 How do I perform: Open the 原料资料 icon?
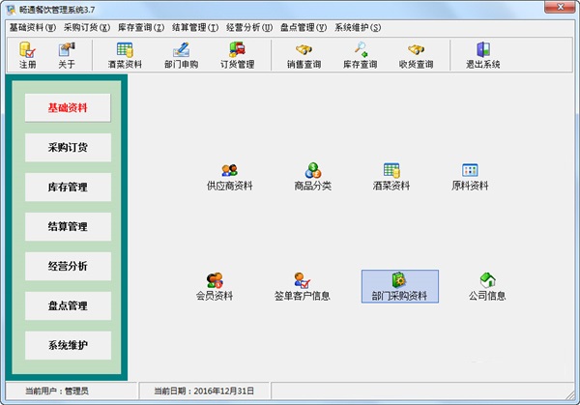[x=470, y=177]
